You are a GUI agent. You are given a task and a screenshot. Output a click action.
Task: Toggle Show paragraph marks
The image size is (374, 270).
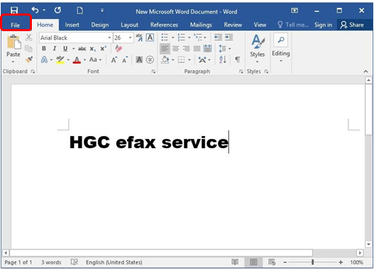click(x=237, y=60)
